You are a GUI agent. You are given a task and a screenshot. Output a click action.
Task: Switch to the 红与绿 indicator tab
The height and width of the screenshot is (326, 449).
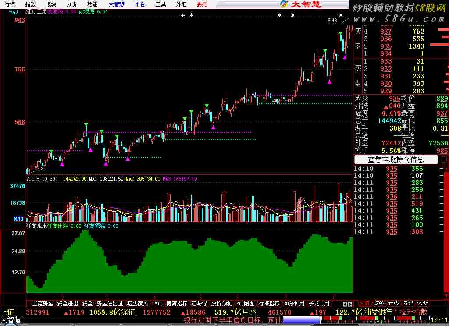(x=200, y=303)
